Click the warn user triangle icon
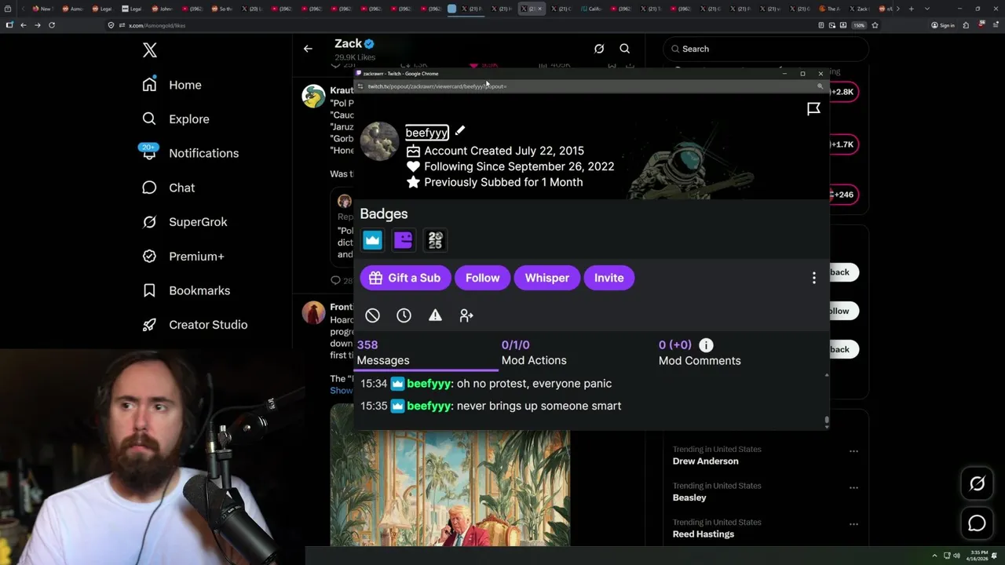Screen dimensions: 1005x565 pyautogui.click(x=435, y=315)
